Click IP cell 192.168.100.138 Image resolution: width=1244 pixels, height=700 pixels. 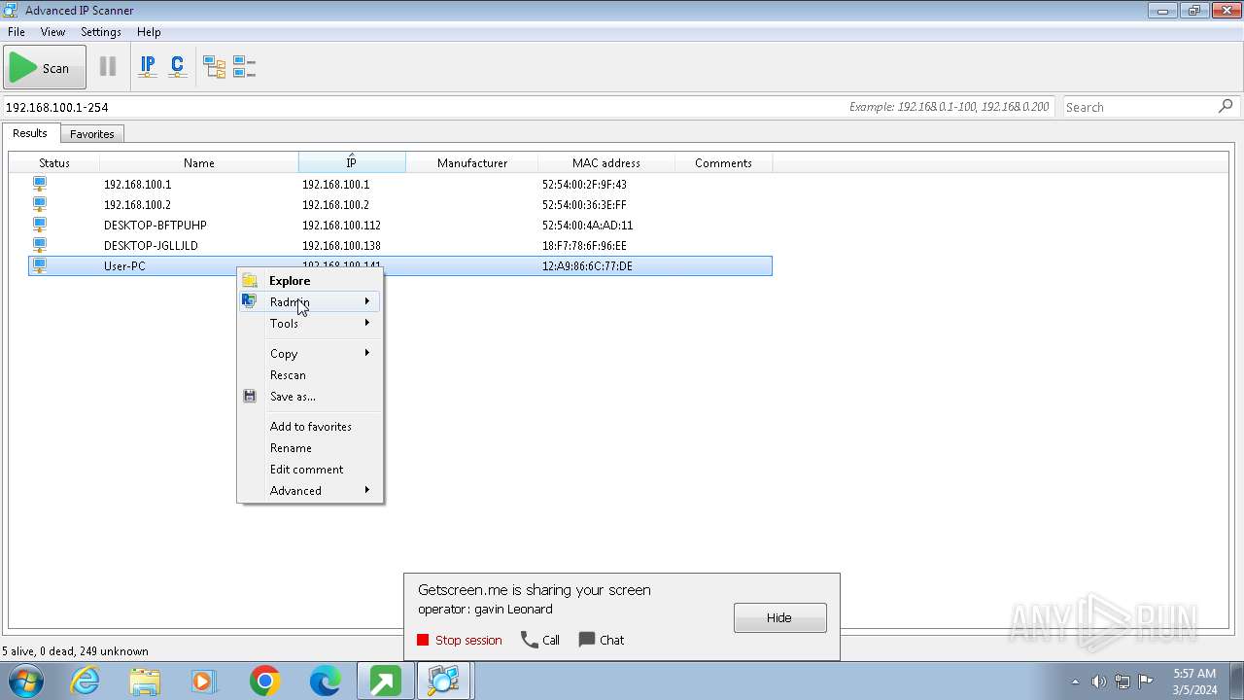pyautogui.click(x=341, y=246)
